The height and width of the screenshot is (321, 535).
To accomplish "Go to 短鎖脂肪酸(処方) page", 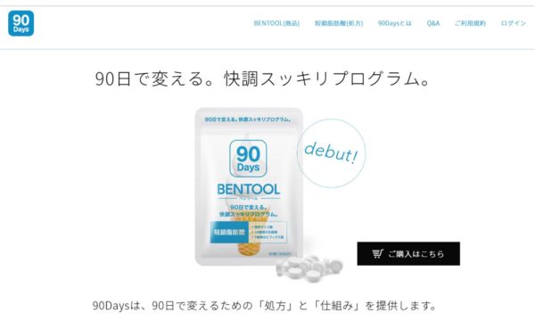I will [339, 23].
